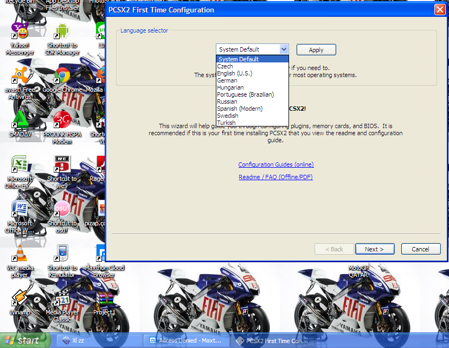Close the PCSX2 First Time Configuration window
The width and height of the screenshot is (449, 348).
[440, 10]
